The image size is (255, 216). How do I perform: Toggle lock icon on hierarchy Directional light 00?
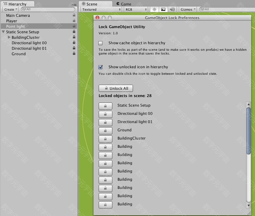coord(74,43)
